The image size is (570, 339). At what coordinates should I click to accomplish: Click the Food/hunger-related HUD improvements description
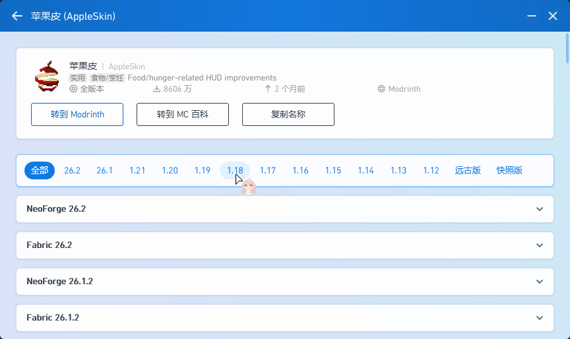(202, 78)
